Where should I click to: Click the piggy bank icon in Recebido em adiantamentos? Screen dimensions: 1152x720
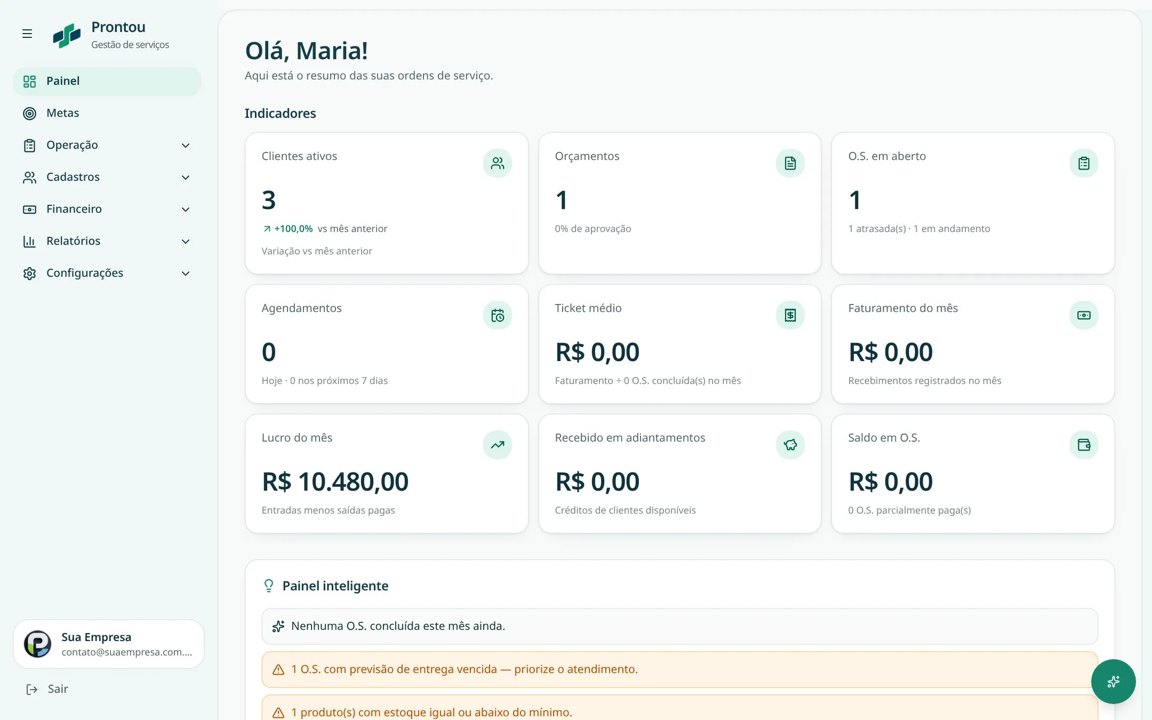click(x=790, y=445)
